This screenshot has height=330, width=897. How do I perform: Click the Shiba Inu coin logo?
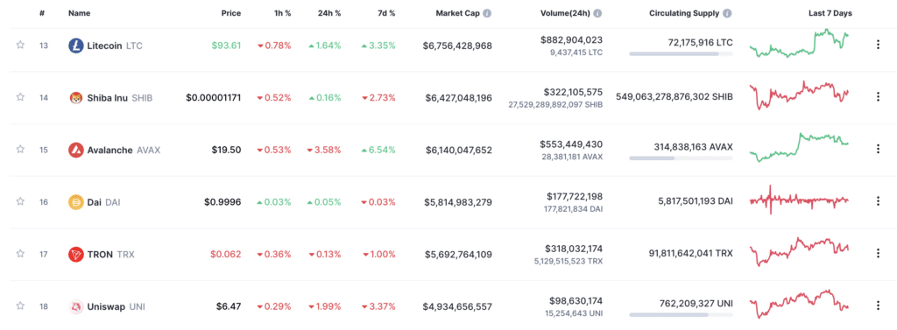click(75, 98)
